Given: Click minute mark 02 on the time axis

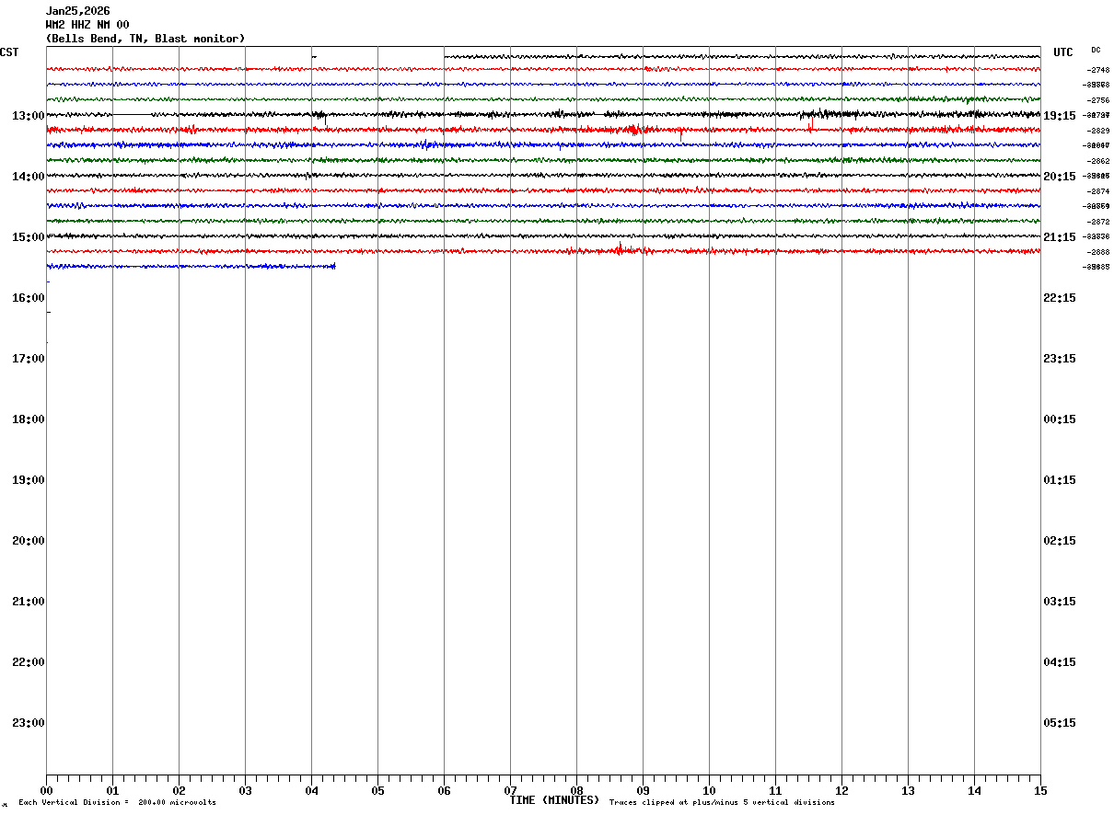Looking at the screenshot, I should point(179,790).
